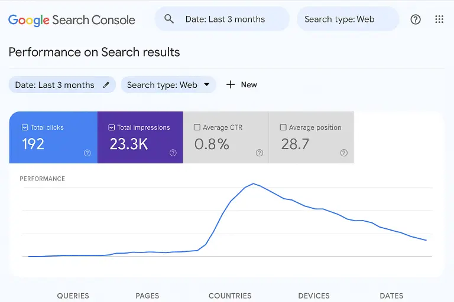This screenshot has height=302, width=454.
Task: Uncheck the Total clicks checkbox
Action: pyautogui.click(x=25, y=127)
